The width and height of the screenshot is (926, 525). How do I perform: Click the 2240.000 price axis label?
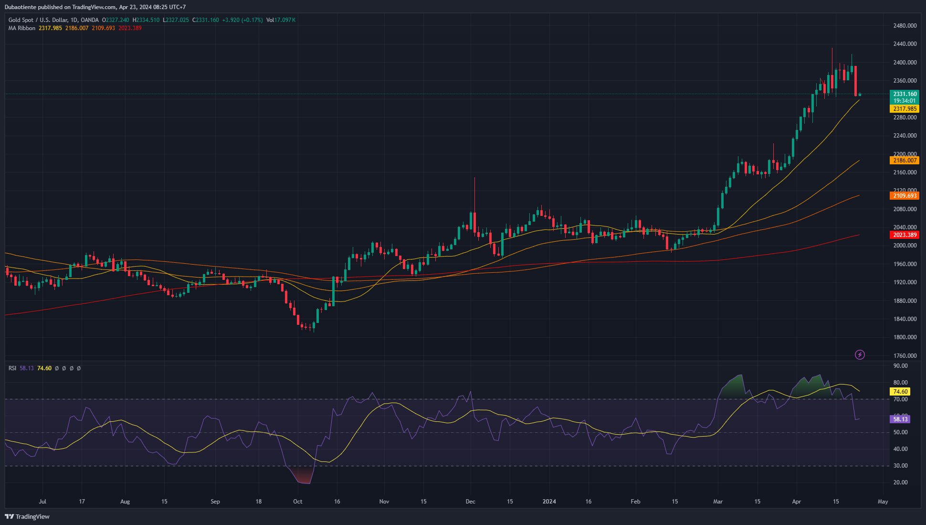[905, 136]
